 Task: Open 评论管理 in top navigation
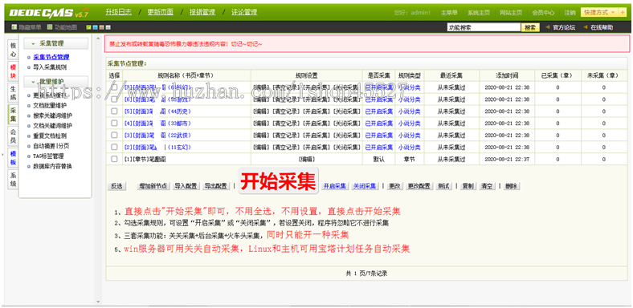(x=244, y=12)
